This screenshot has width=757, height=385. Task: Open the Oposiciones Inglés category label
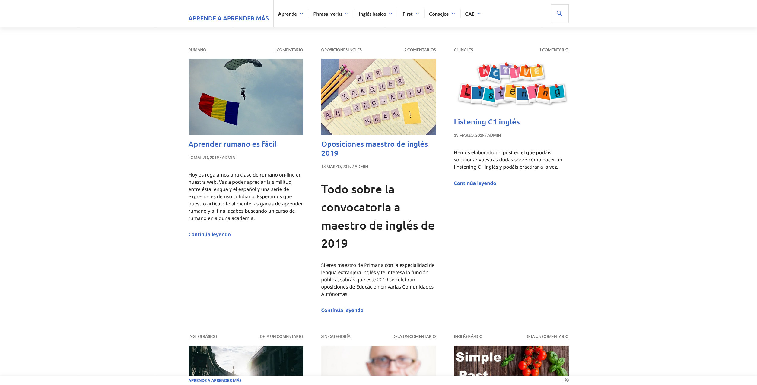341,50
